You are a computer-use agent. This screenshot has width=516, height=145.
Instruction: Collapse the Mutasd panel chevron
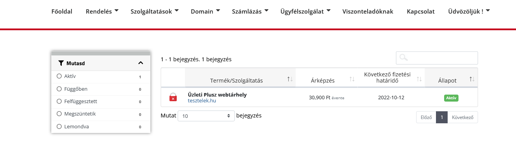tap(141, 63)
